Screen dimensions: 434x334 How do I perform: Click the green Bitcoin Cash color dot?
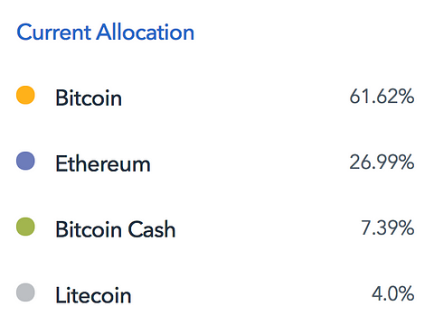coord(25,227)
